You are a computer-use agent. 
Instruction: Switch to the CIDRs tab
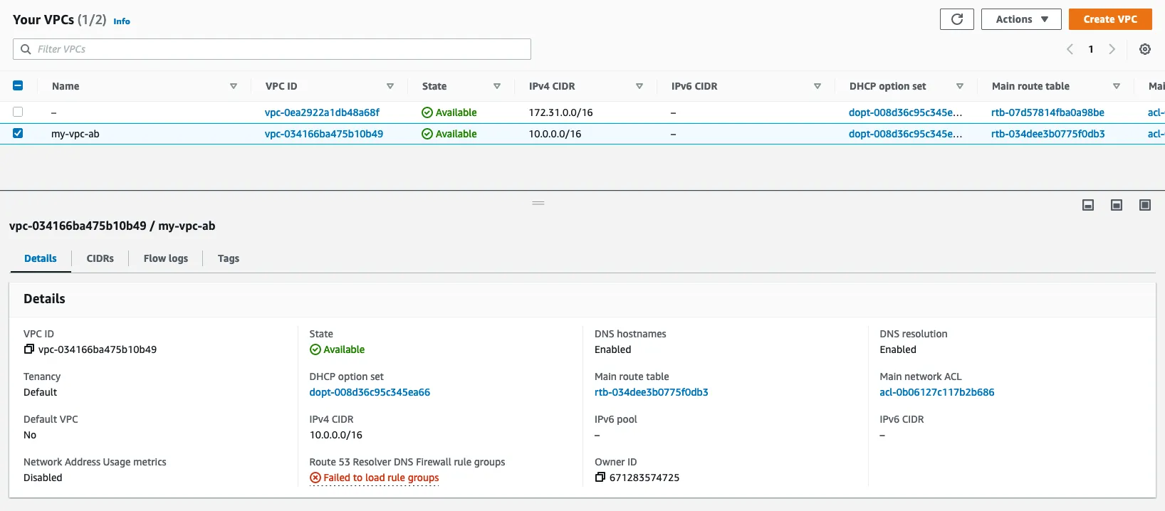(100, 258)
